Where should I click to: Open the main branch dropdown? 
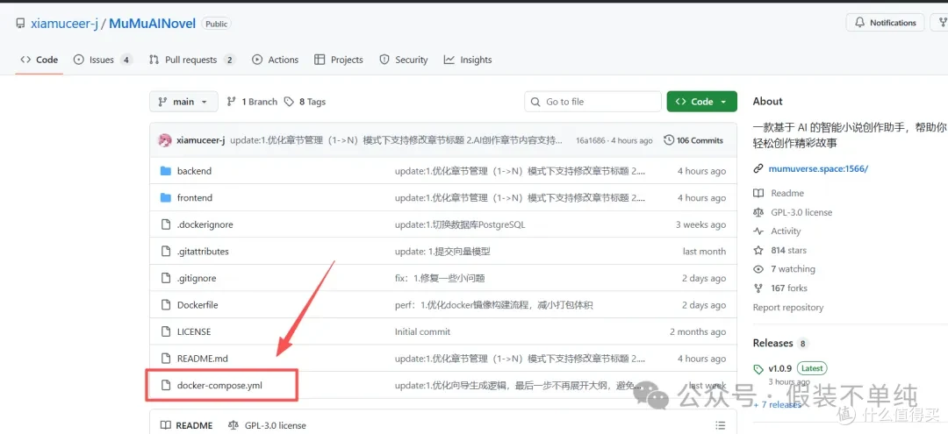click(183, 102)
